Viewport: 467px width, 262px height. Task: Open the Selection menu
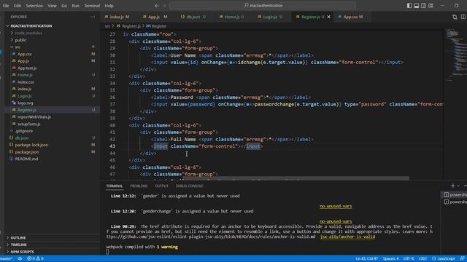34,6
